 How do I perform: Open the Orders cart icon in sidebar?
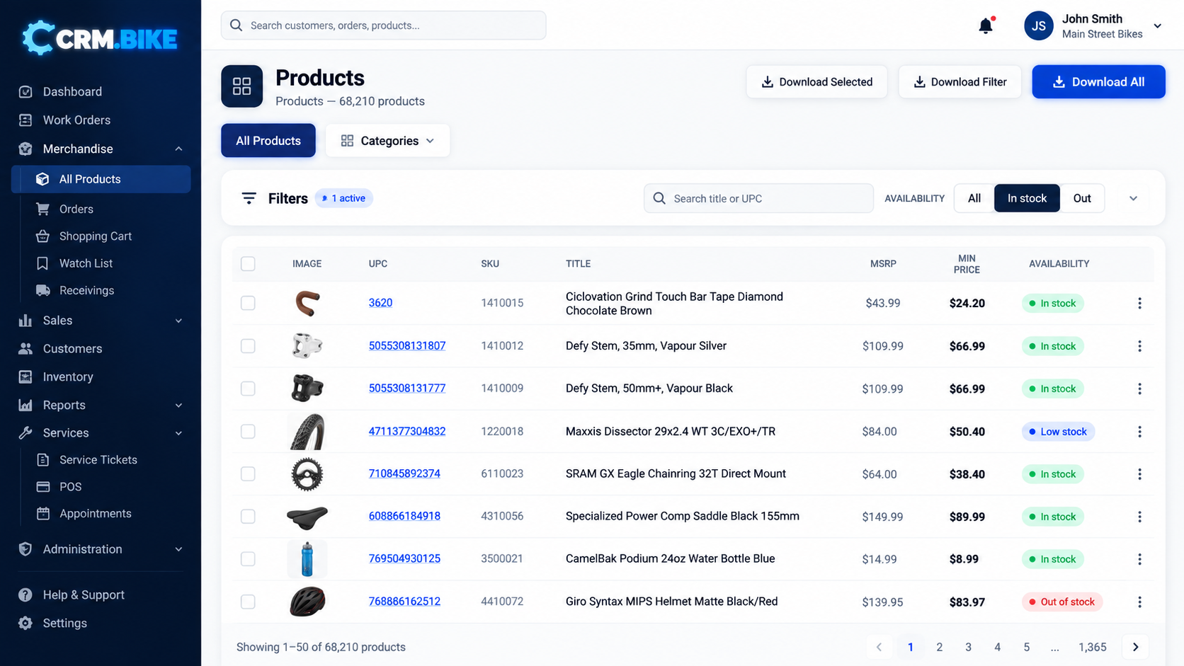42,209
